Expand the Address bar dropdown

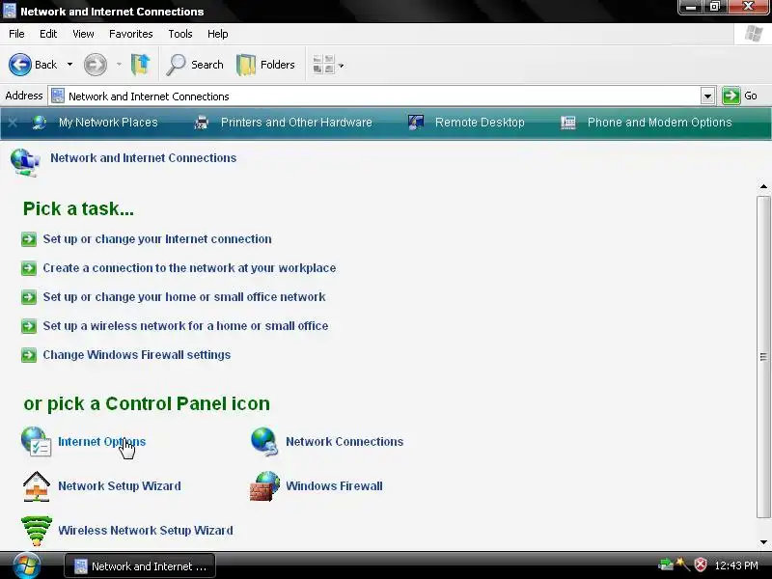point(707,96)
